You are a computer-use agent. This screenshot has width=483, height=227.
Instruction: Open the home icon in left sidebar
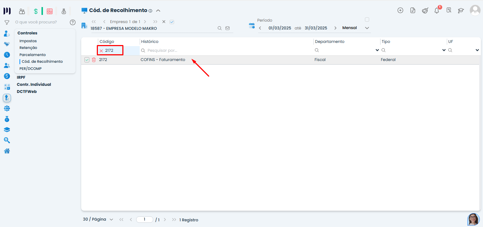(x=7, y=151)
